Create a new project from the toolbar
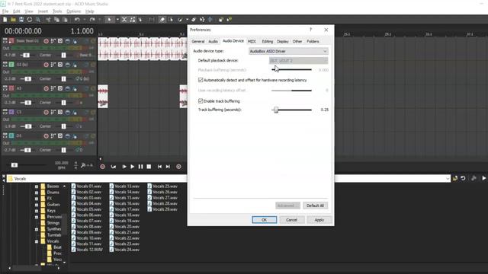 [x=5, y=20]
